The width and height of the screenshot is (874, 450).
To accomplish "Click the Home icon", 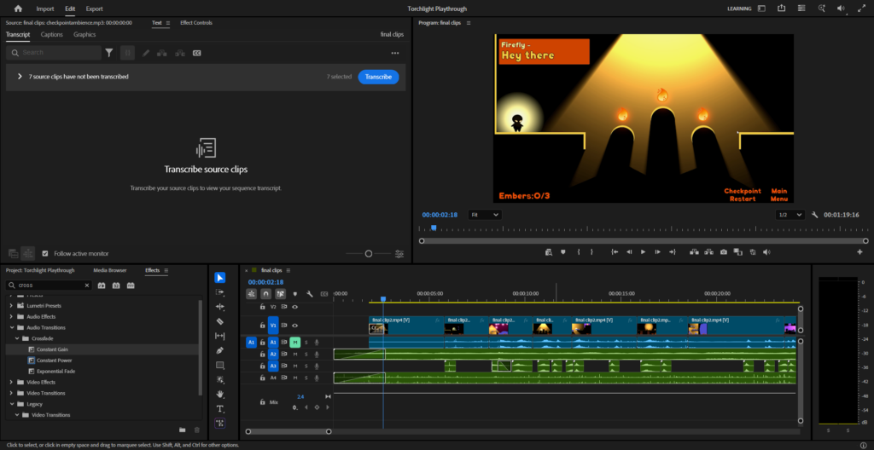I will 19,9.
